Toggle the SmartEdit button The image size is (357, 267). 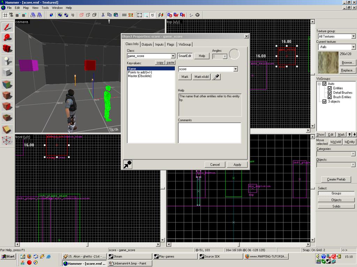pyautogui.click(x=185, y=56)
